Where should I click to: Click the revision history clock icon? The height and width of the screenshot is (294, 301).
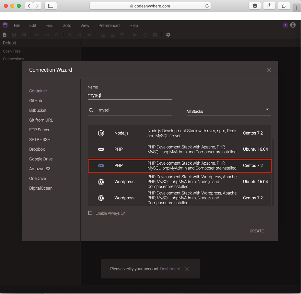click(145, 35)
